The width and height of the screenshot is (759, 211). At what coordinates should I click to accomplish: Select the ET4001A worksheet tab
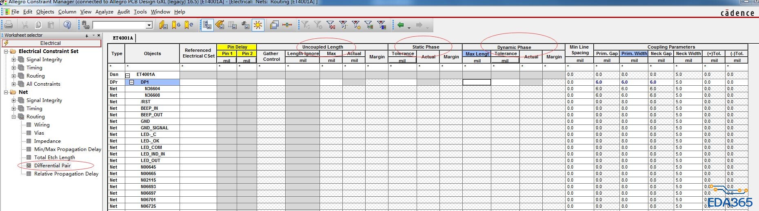123,38
